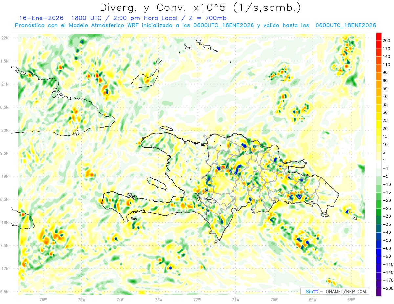The width and height of the screenshot is (394, 304).
Task: Click the colorbar label '-5'
Action: (385, 176)
